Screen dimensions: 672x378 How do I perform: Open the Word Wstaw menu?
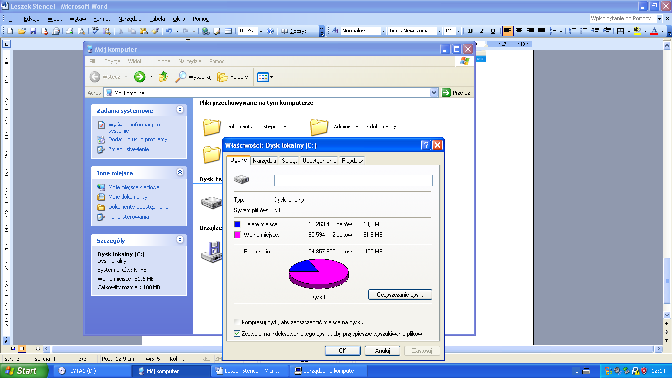[78, 19]
